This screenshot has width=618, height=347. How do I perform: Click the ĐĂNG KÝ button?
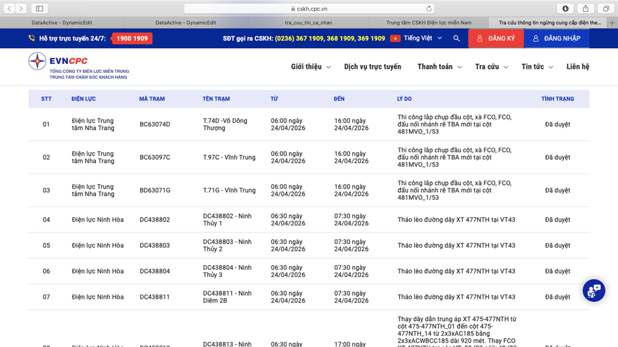495,39
